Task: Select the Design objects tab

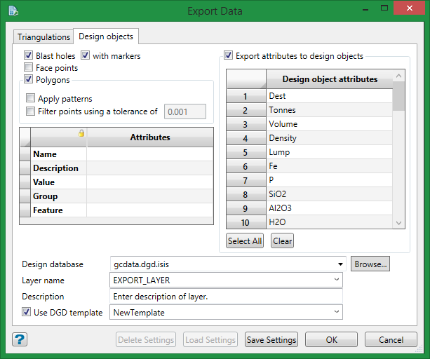Action: (x=105, y=36)
